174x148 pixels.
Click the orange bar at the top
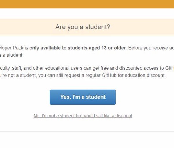[x=87, y=4]
